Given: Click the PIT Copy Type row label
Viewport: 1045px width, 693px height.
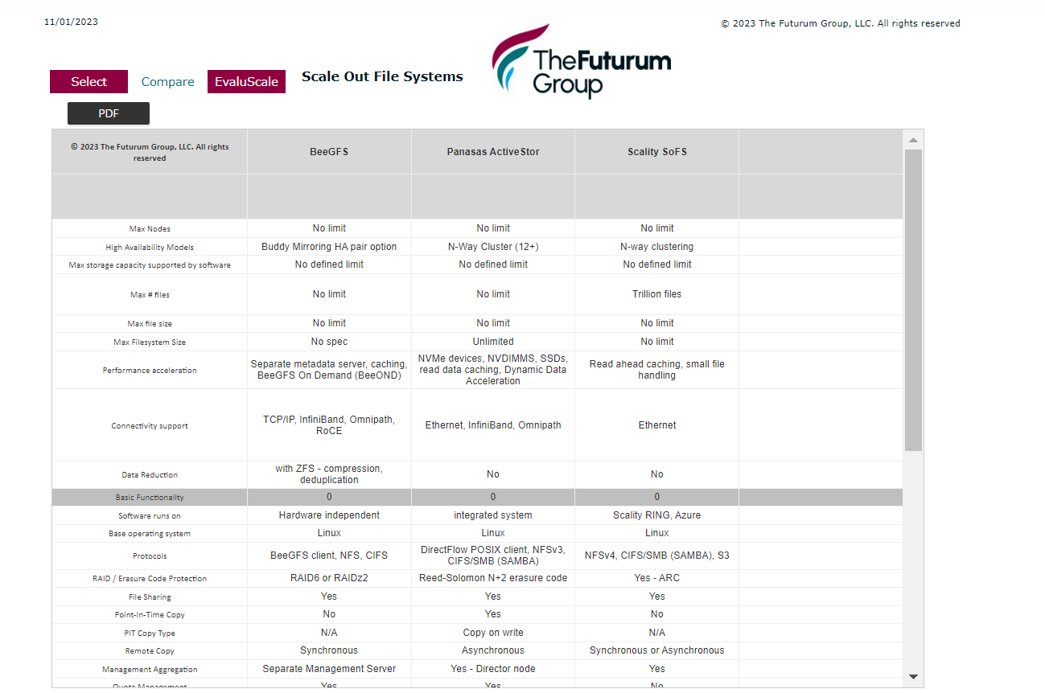Looking at the screenshot, I should click(150, 634).
